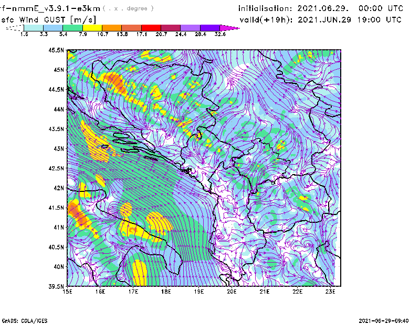Image resolution: width=420 pixels, height=324 pixels.
Task: Select the yellow 7.9–10.7 legend swatch
Action: click(92, 28)
